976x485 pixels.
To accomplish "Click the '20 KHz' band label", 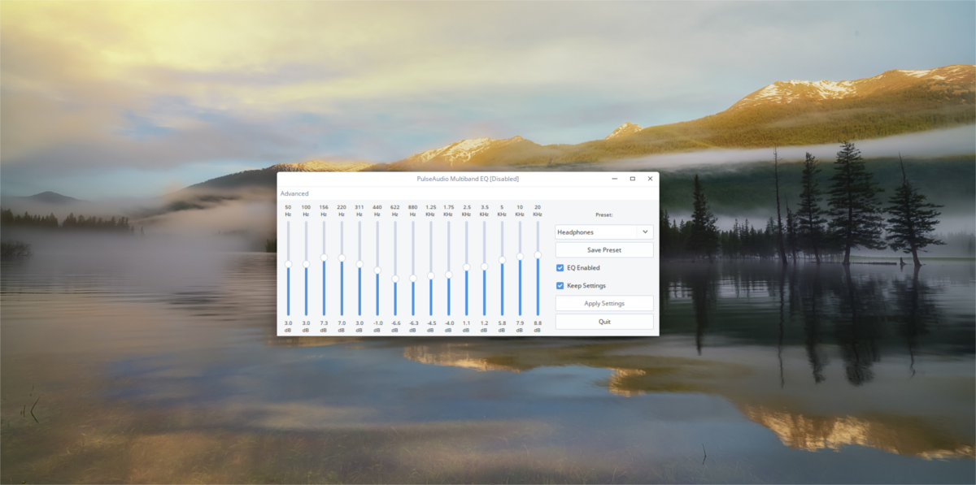I will pyautogui.click(x=538, y=210).
